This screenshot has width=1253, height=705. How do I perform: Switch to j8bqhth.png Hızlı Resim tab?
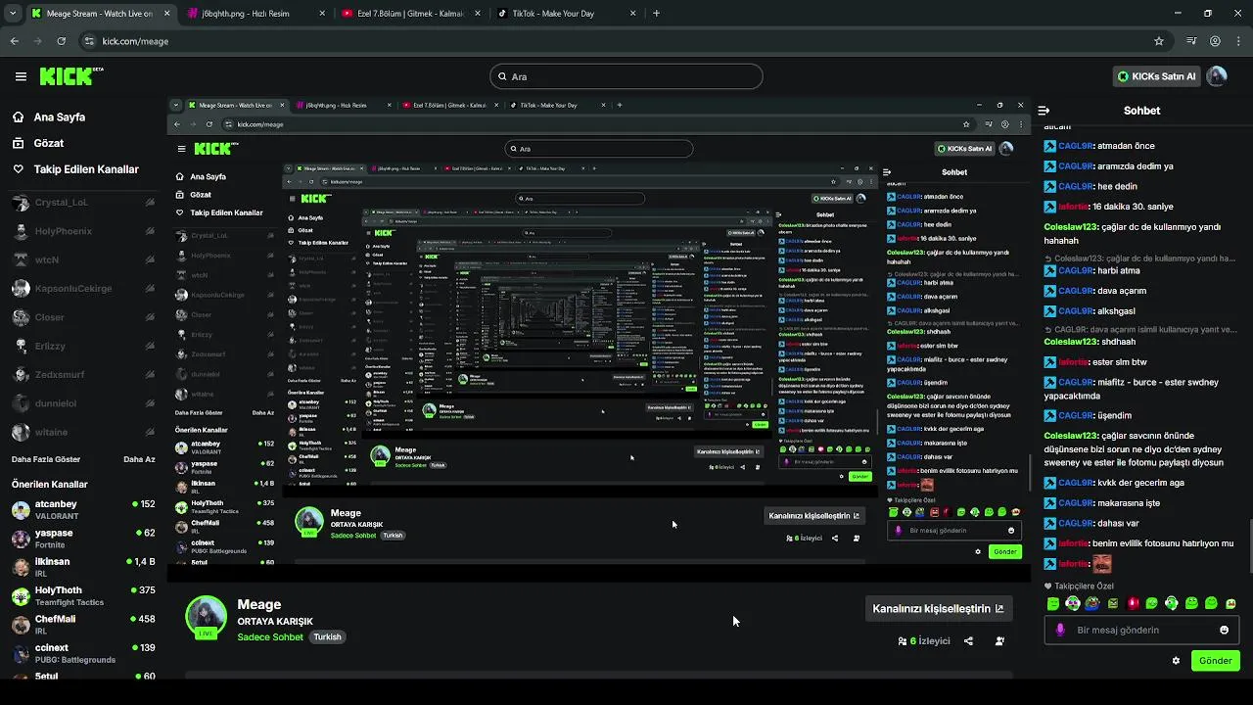pyautogui.click(x=256, y=14)
